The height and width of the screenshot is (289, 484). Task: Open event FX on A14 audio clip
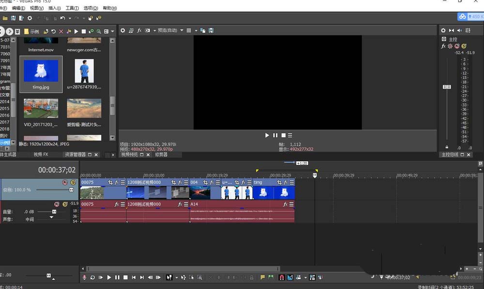coord(285,204)
